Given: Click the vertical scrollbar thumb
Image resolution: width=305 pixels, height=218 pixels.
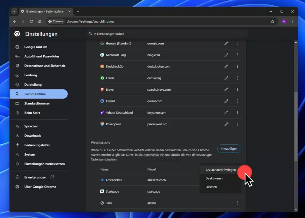Looking at the screenshot, I should (x=296, y=126).
